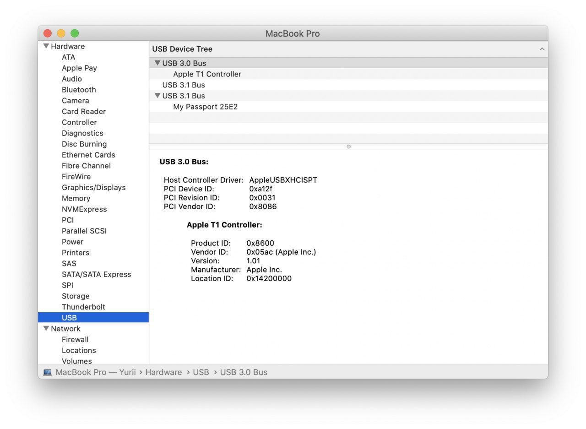Click the 'Apple T1 Controller:' detail heading
Screen dimensions: 586x429
pyautogui.click(x=224, y=225)
